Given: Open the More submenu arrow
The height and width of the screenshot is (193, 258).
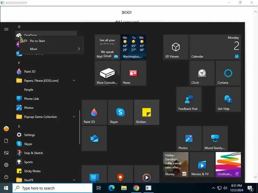Looking at the screenshot, I should 79,49.
